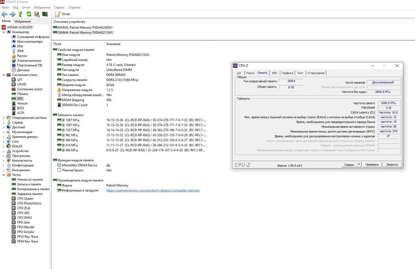
Task: Open the Вид menu
Action: (x=16, y=7)
